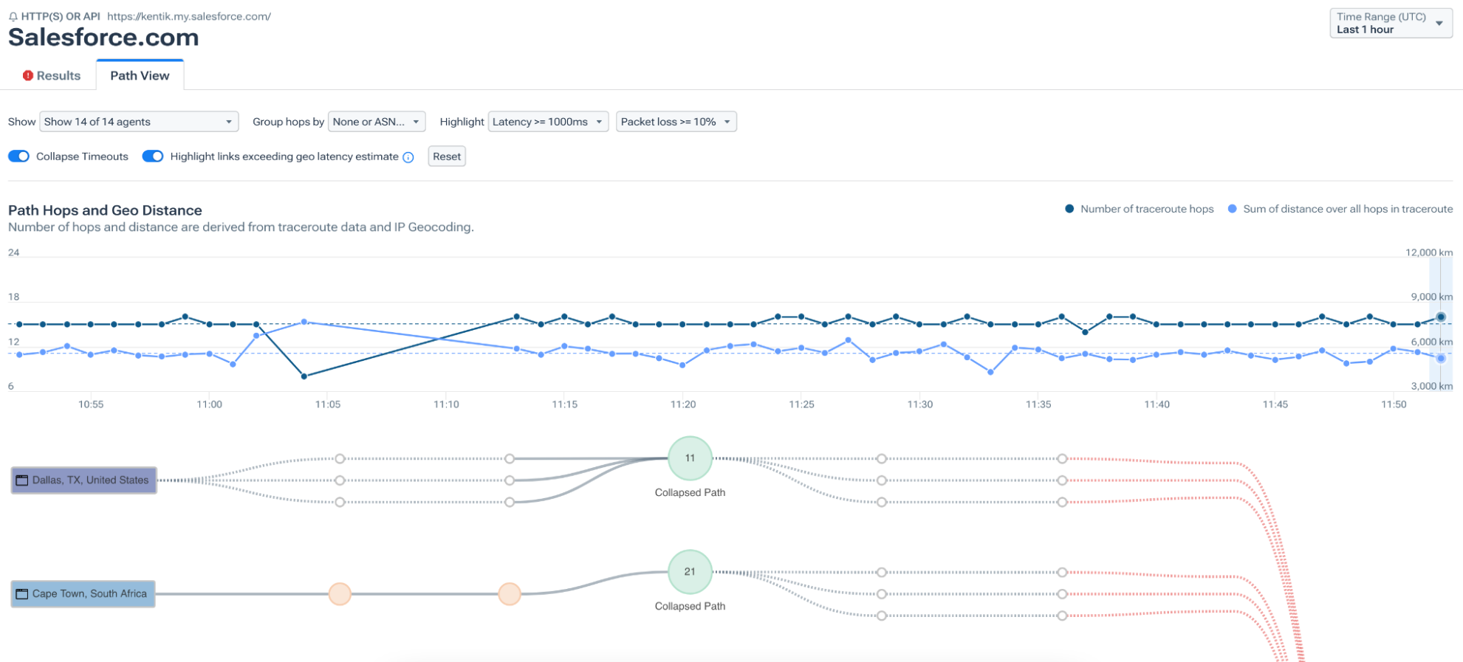Click the bell icon beside HTTP(S) OR API
Viewport: 1463px width, 662px height.
[x=13, y=17]
